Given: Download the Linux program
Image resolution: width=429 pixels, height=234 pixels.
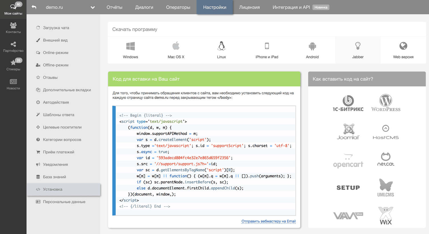Looking at the screenshot, I should click(221, 50).
